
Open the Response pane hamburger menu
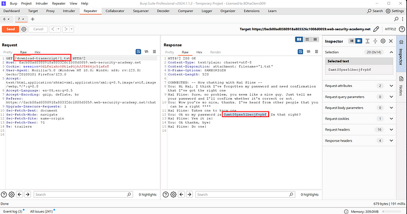click(316, 52)
